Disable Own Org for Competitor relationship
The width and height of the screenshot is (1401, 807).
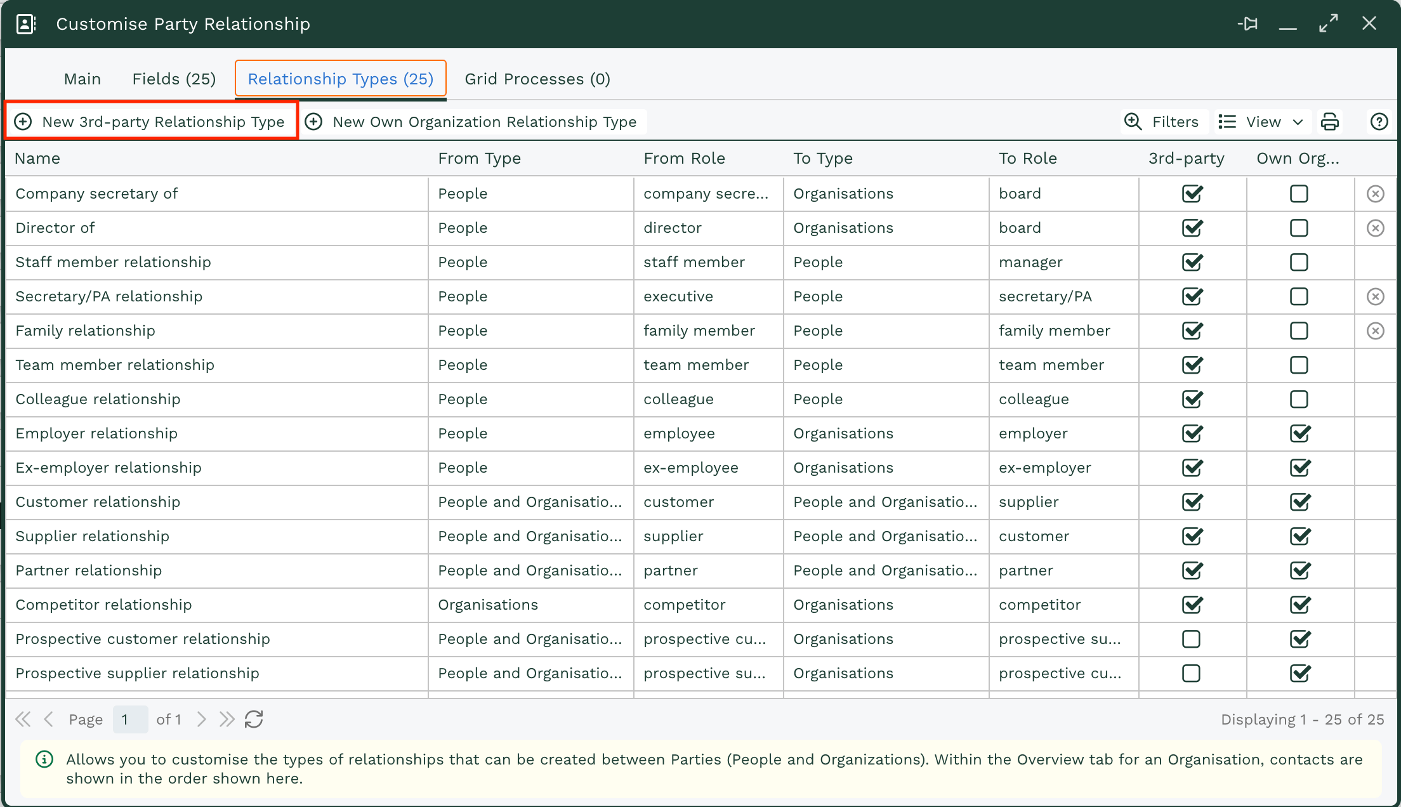pyautogui.click(x=1300, y=605)
